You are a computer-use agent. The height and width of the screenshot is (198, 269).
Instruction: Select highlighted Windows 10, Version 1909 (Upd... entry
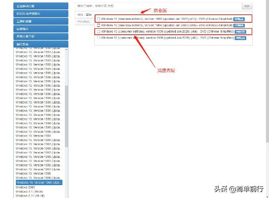tap(39, 182)
